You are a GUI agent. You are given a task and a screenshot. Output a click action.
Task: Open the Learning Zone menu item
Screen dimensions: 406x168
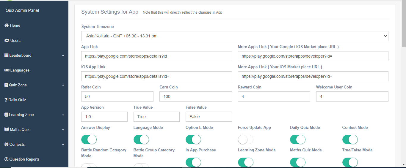point(21,115)
